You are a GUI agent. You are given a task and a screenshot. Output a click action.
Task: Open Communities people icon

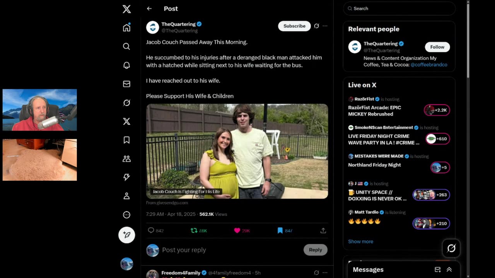tap(126, 159)
